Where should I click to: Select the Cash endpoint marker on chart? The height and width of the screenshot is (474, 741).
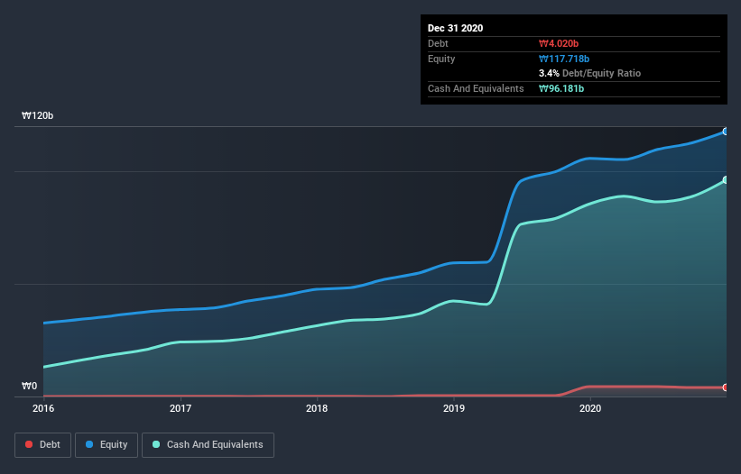click(726, 179)
